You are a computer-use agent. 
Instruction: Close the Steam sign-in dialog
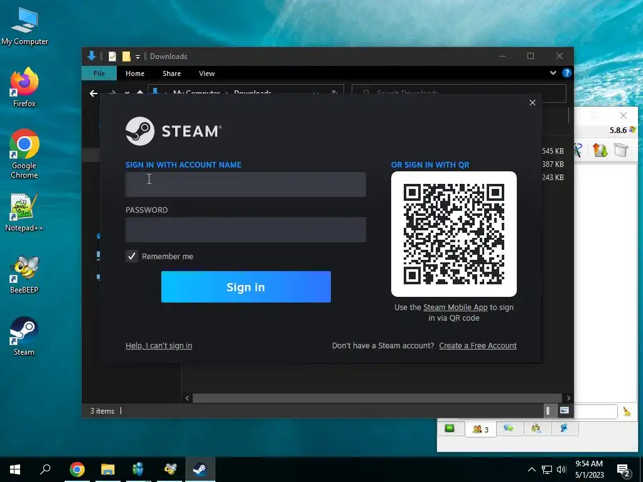coord(532,102)
